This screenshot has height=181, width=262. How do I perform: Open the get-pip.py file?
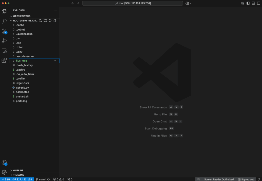[34, 88]
